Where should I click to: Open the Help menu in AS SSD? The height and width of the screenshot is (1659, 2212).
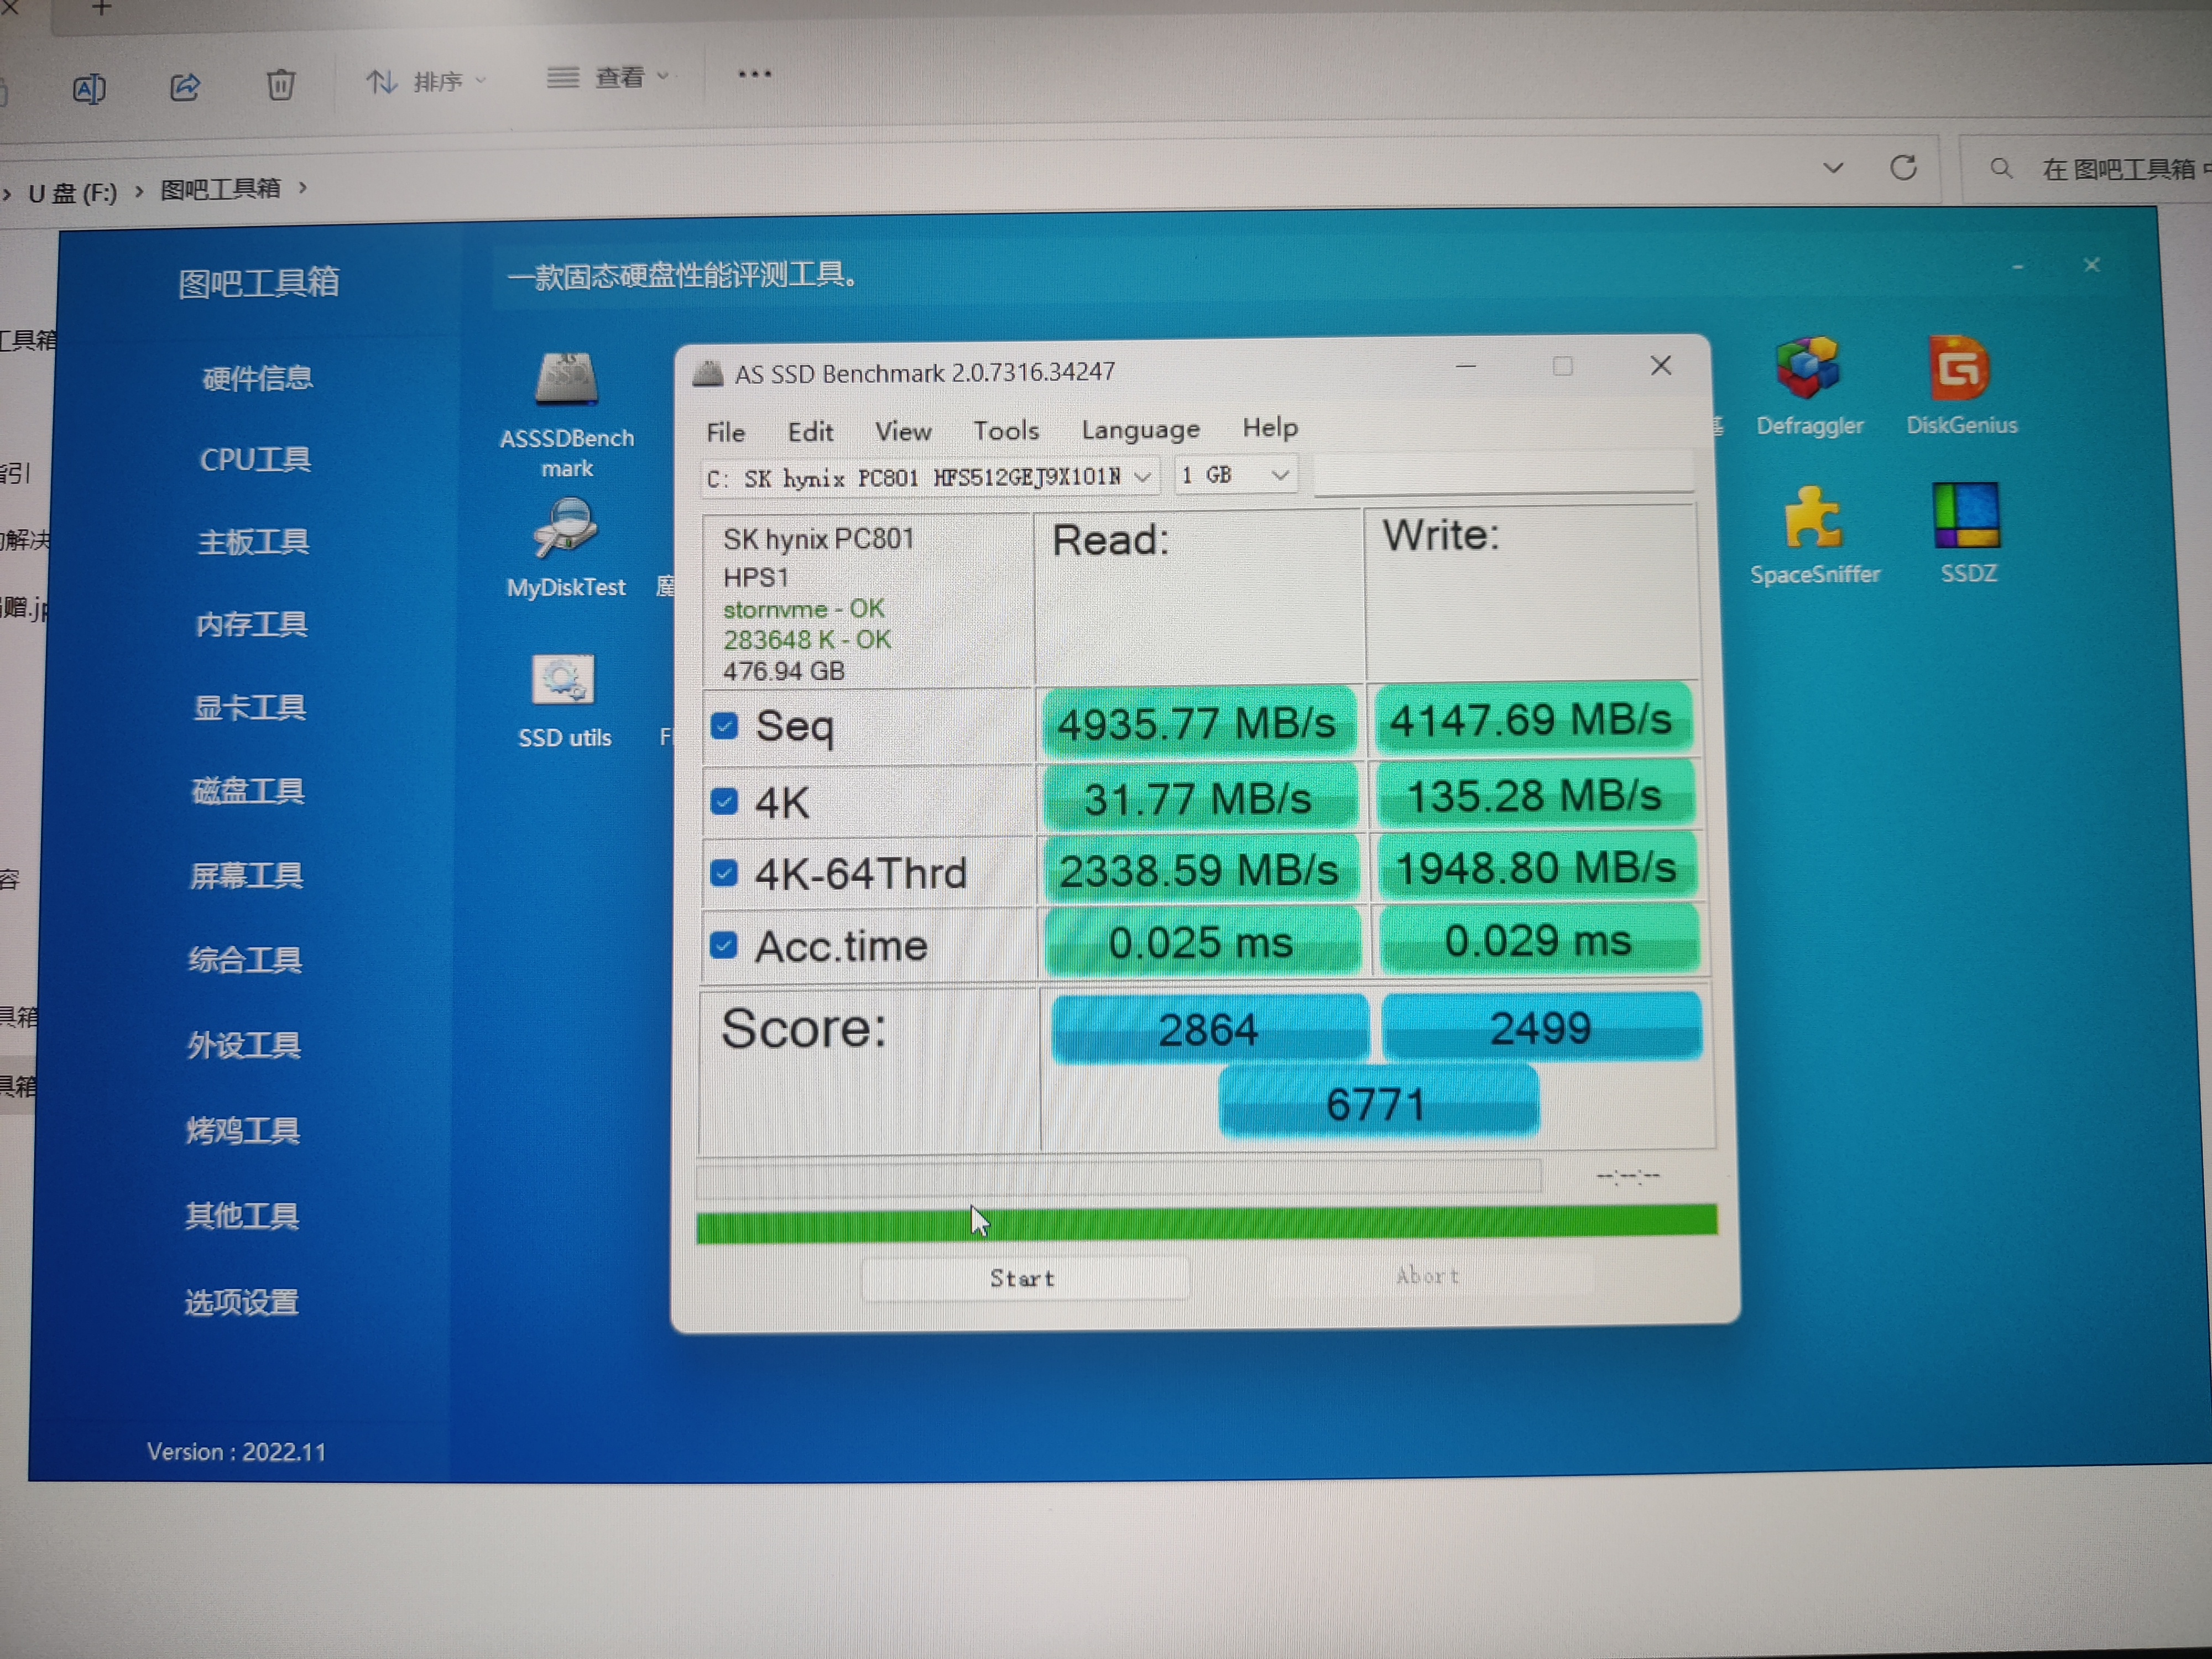tap(1270, 427)
